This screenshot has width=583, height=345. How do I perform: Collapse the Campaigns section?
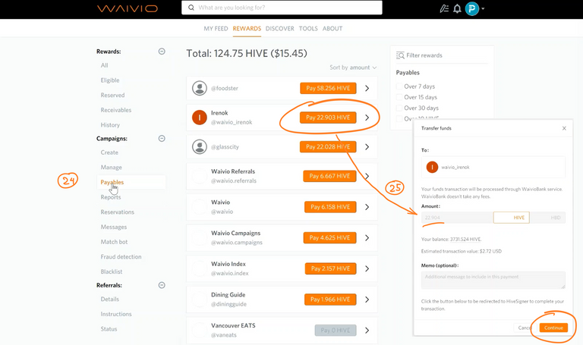pyautogui.click(x=162, y=138)
